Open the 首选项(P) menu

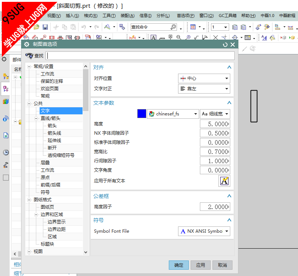click(x=185, y=16)
